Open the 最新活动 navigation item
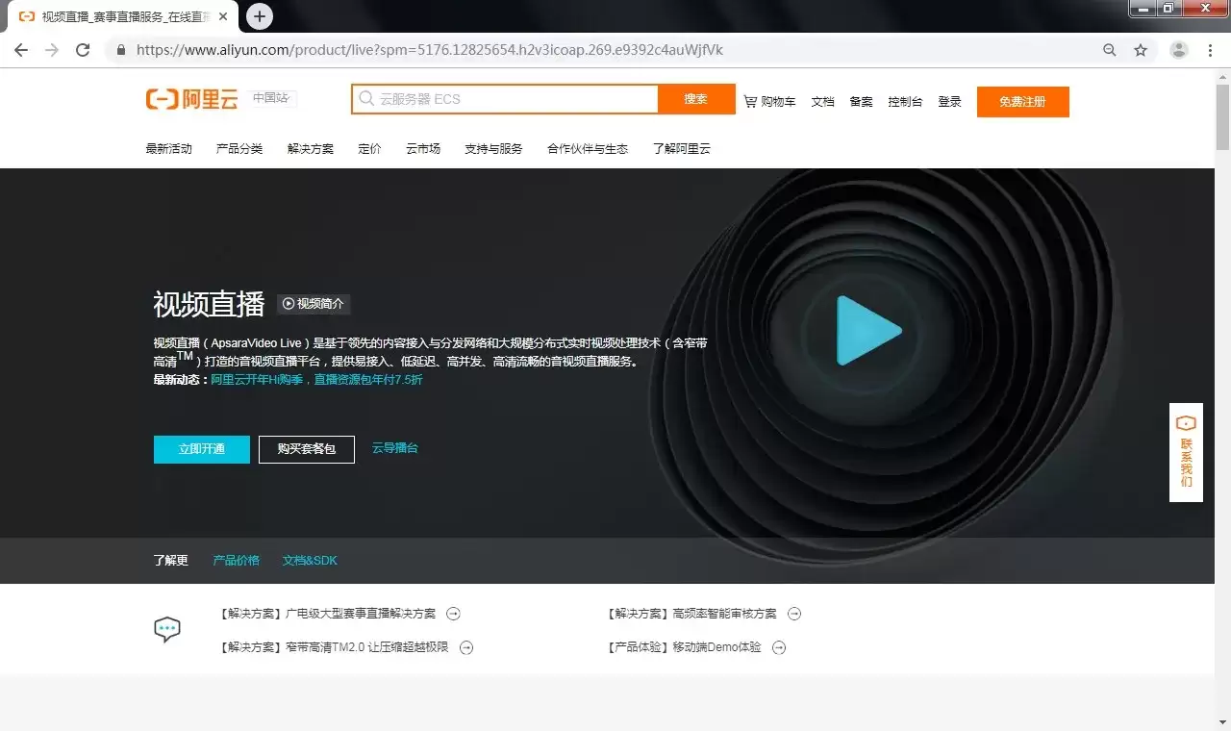Screen dimensions: 1231x731 (x=169, y=149)
